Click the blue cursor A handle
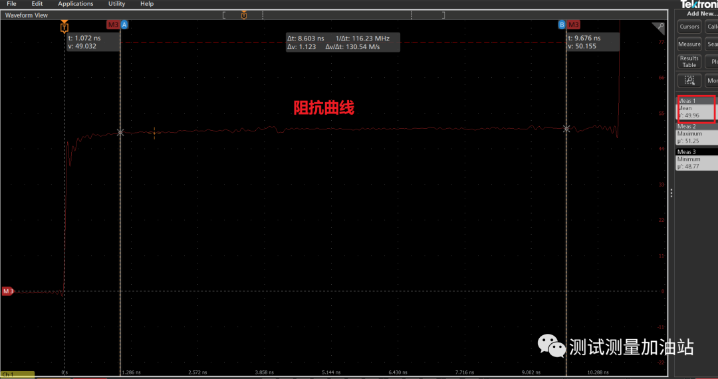The height and width of the screenshot is (379, 718). [x=124, y=25]
